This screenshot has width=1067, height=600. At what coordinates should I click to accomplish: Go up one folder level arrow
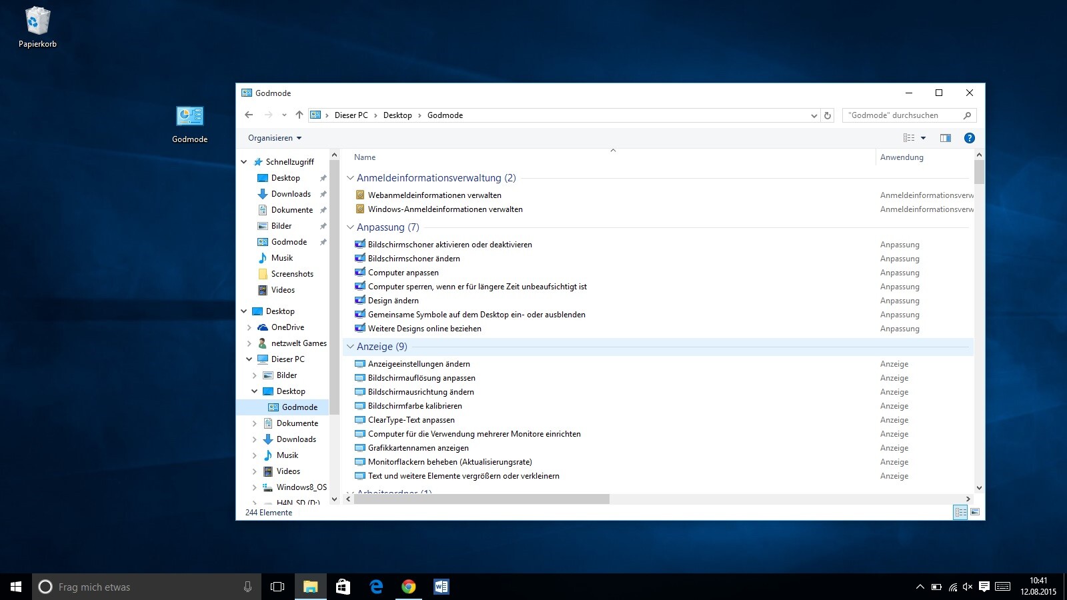point(299,115)
